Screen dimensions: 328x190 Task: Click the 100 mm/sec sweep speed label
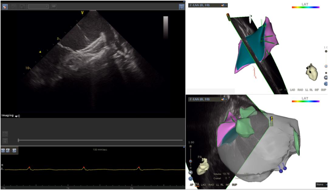point(100,150)
